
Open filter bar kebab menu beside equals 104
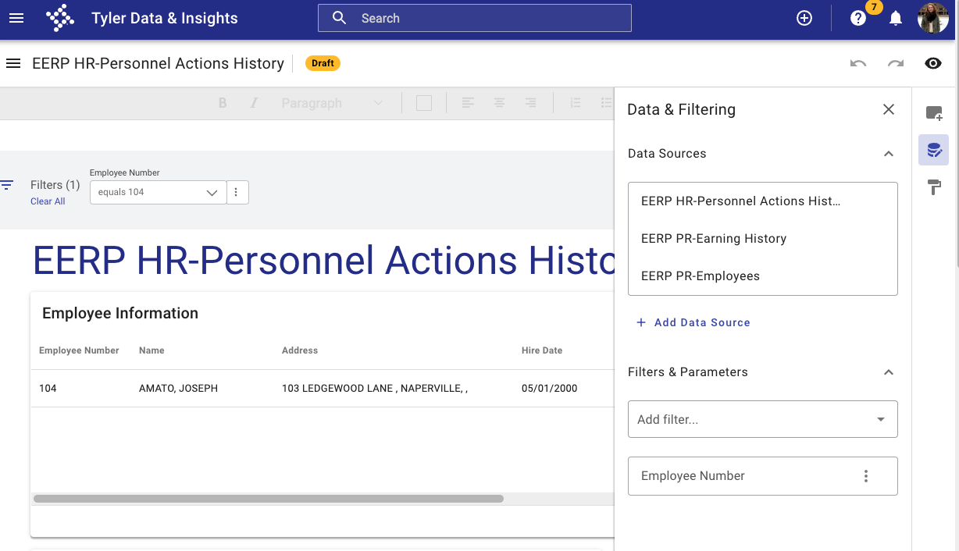(237, 193)
